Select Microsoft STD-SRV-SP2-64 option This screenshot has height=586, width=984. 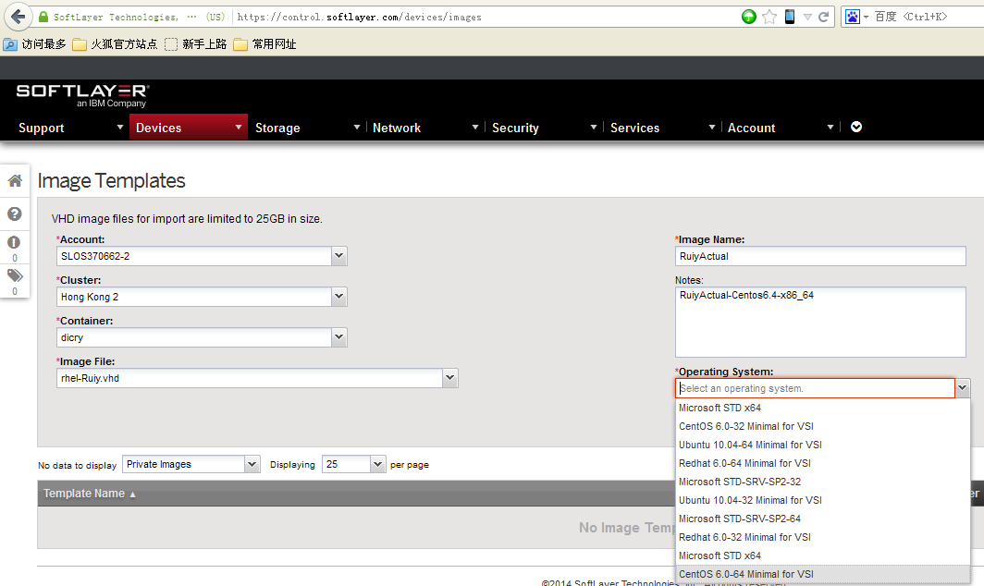tap(823, 519)
